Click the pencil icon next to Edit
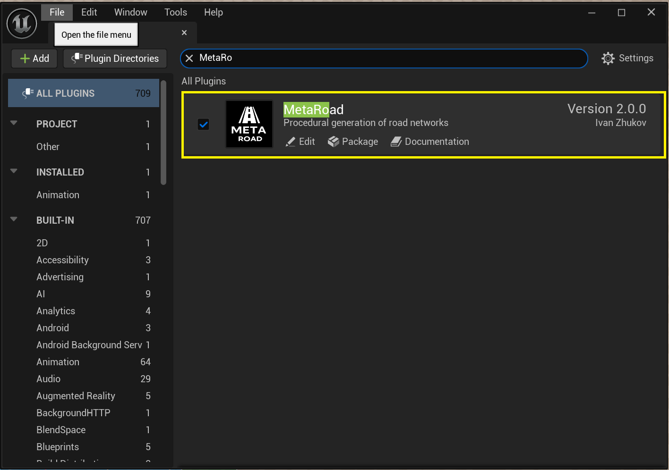 pyautogui.click(x=291, y=142)
